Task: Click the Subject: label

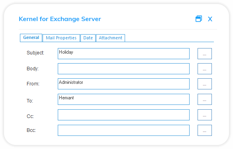Action: click(x=35, y=53)
